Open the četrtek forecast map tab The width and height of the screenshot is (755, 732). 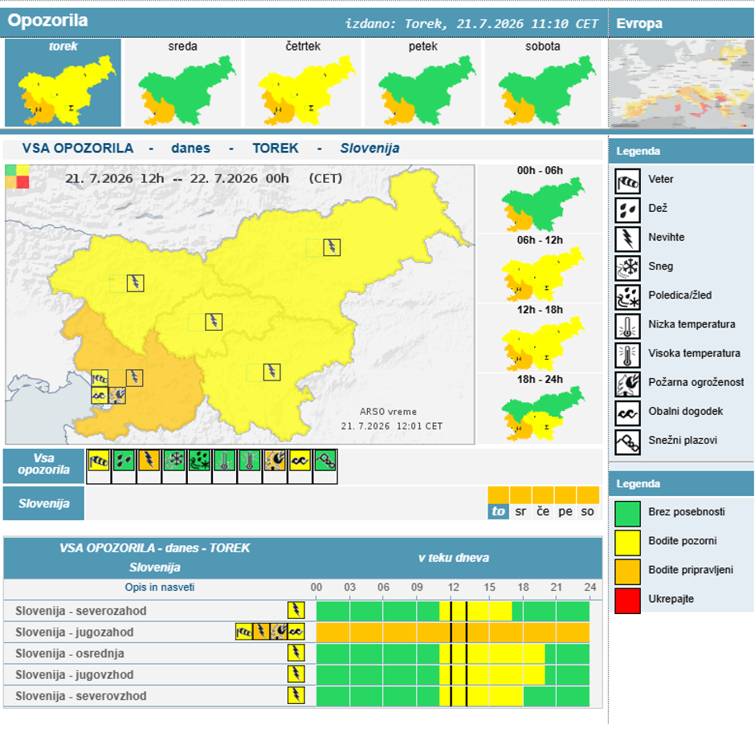pos(303,83)
